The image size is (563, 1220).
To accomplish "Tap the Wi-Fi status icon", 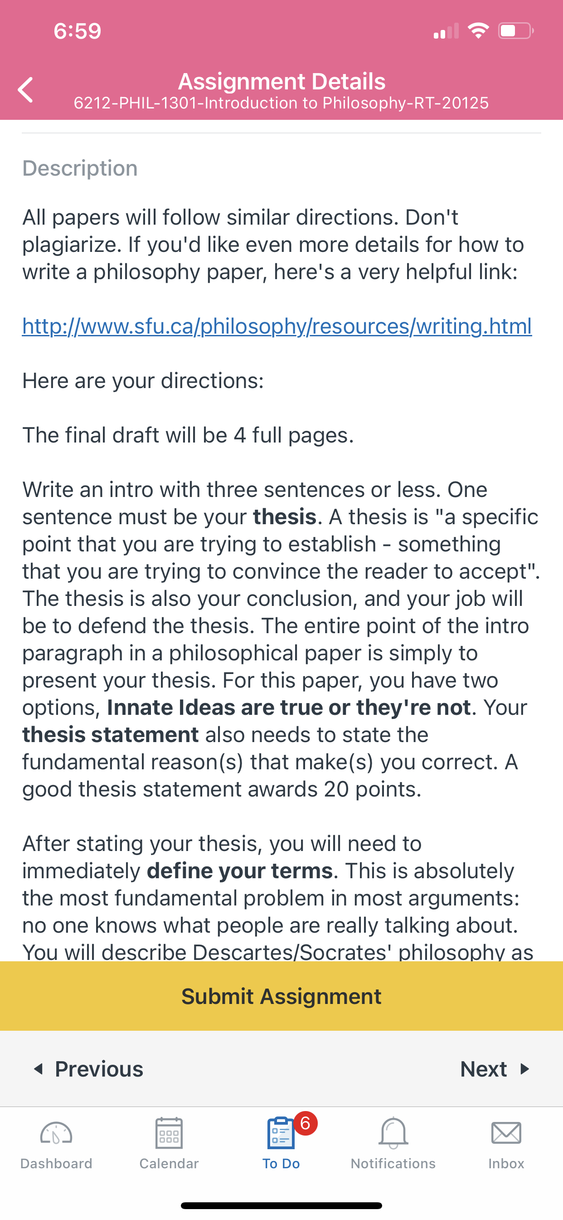I will click(x=478, y=31).
